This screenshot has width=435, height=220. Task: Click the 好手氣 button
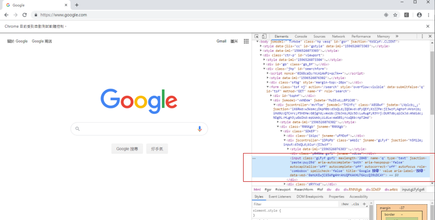(157, 149)
